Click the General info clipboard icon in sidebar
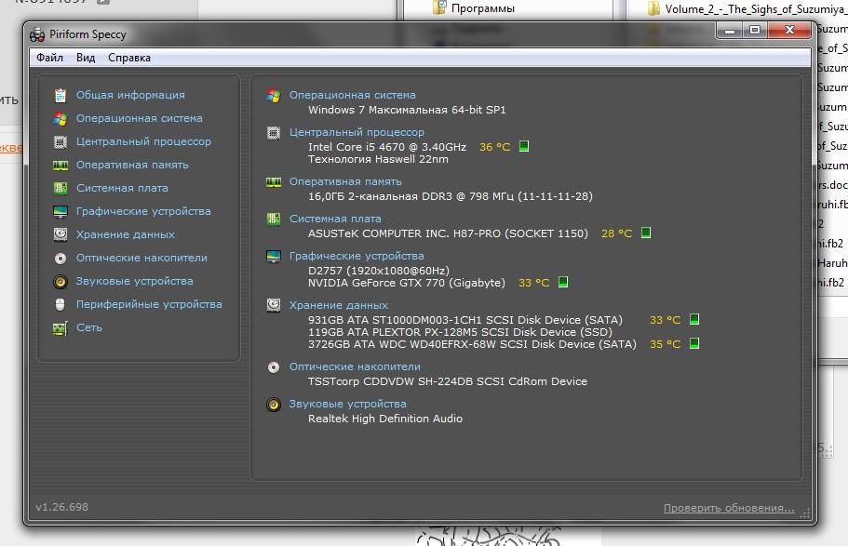The width and height of the screenshot is (848, 546). 60,95
